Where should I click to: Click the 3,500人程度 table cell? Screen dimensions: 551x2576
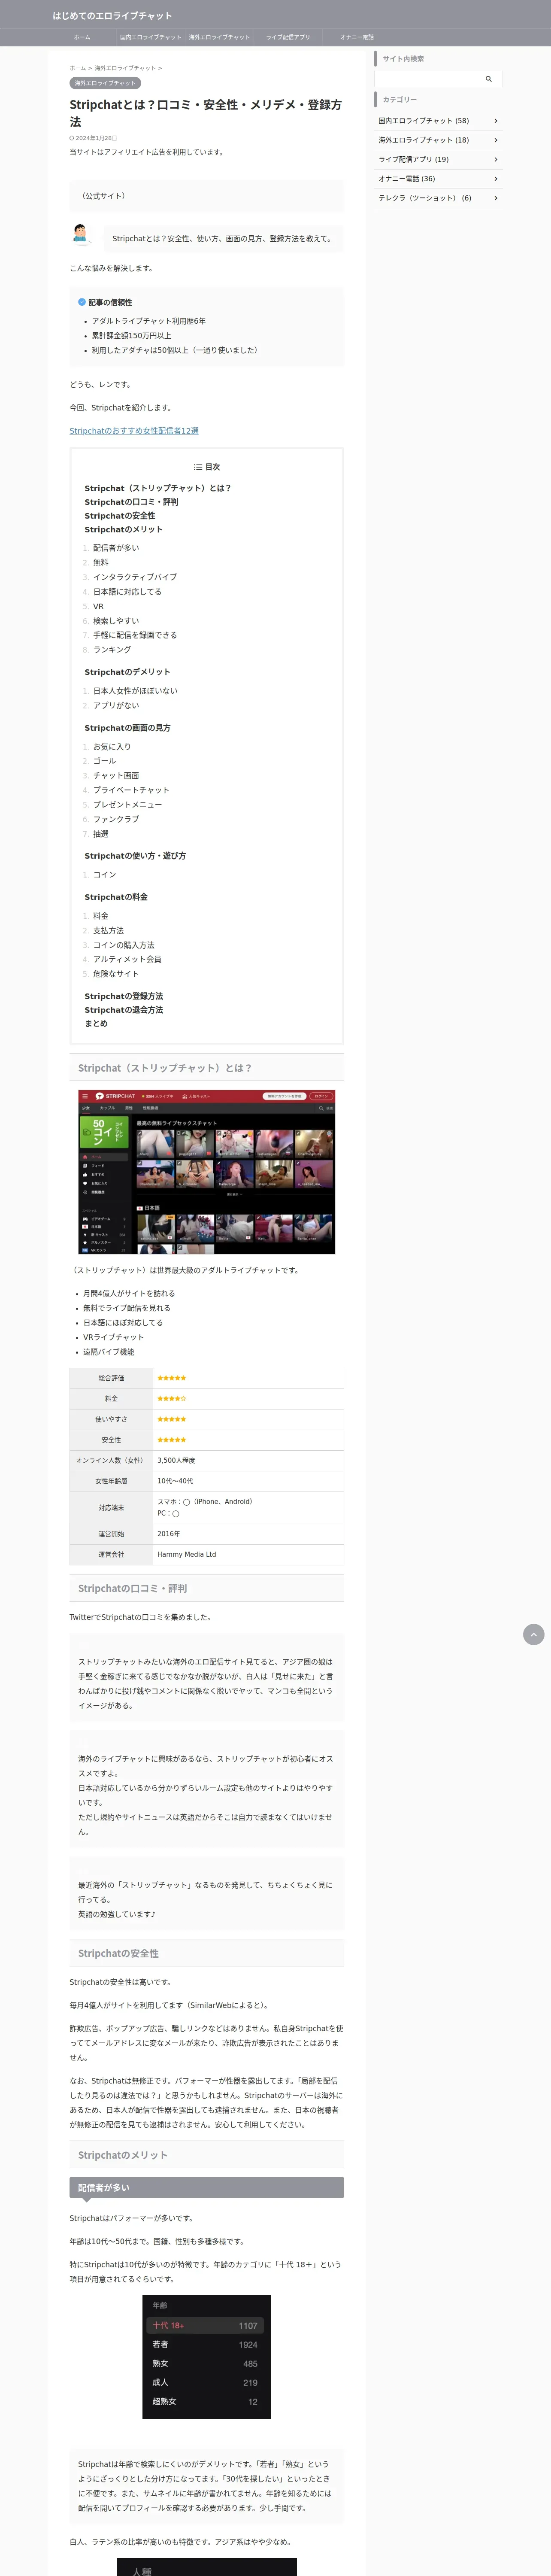[x=248, y=1460]
